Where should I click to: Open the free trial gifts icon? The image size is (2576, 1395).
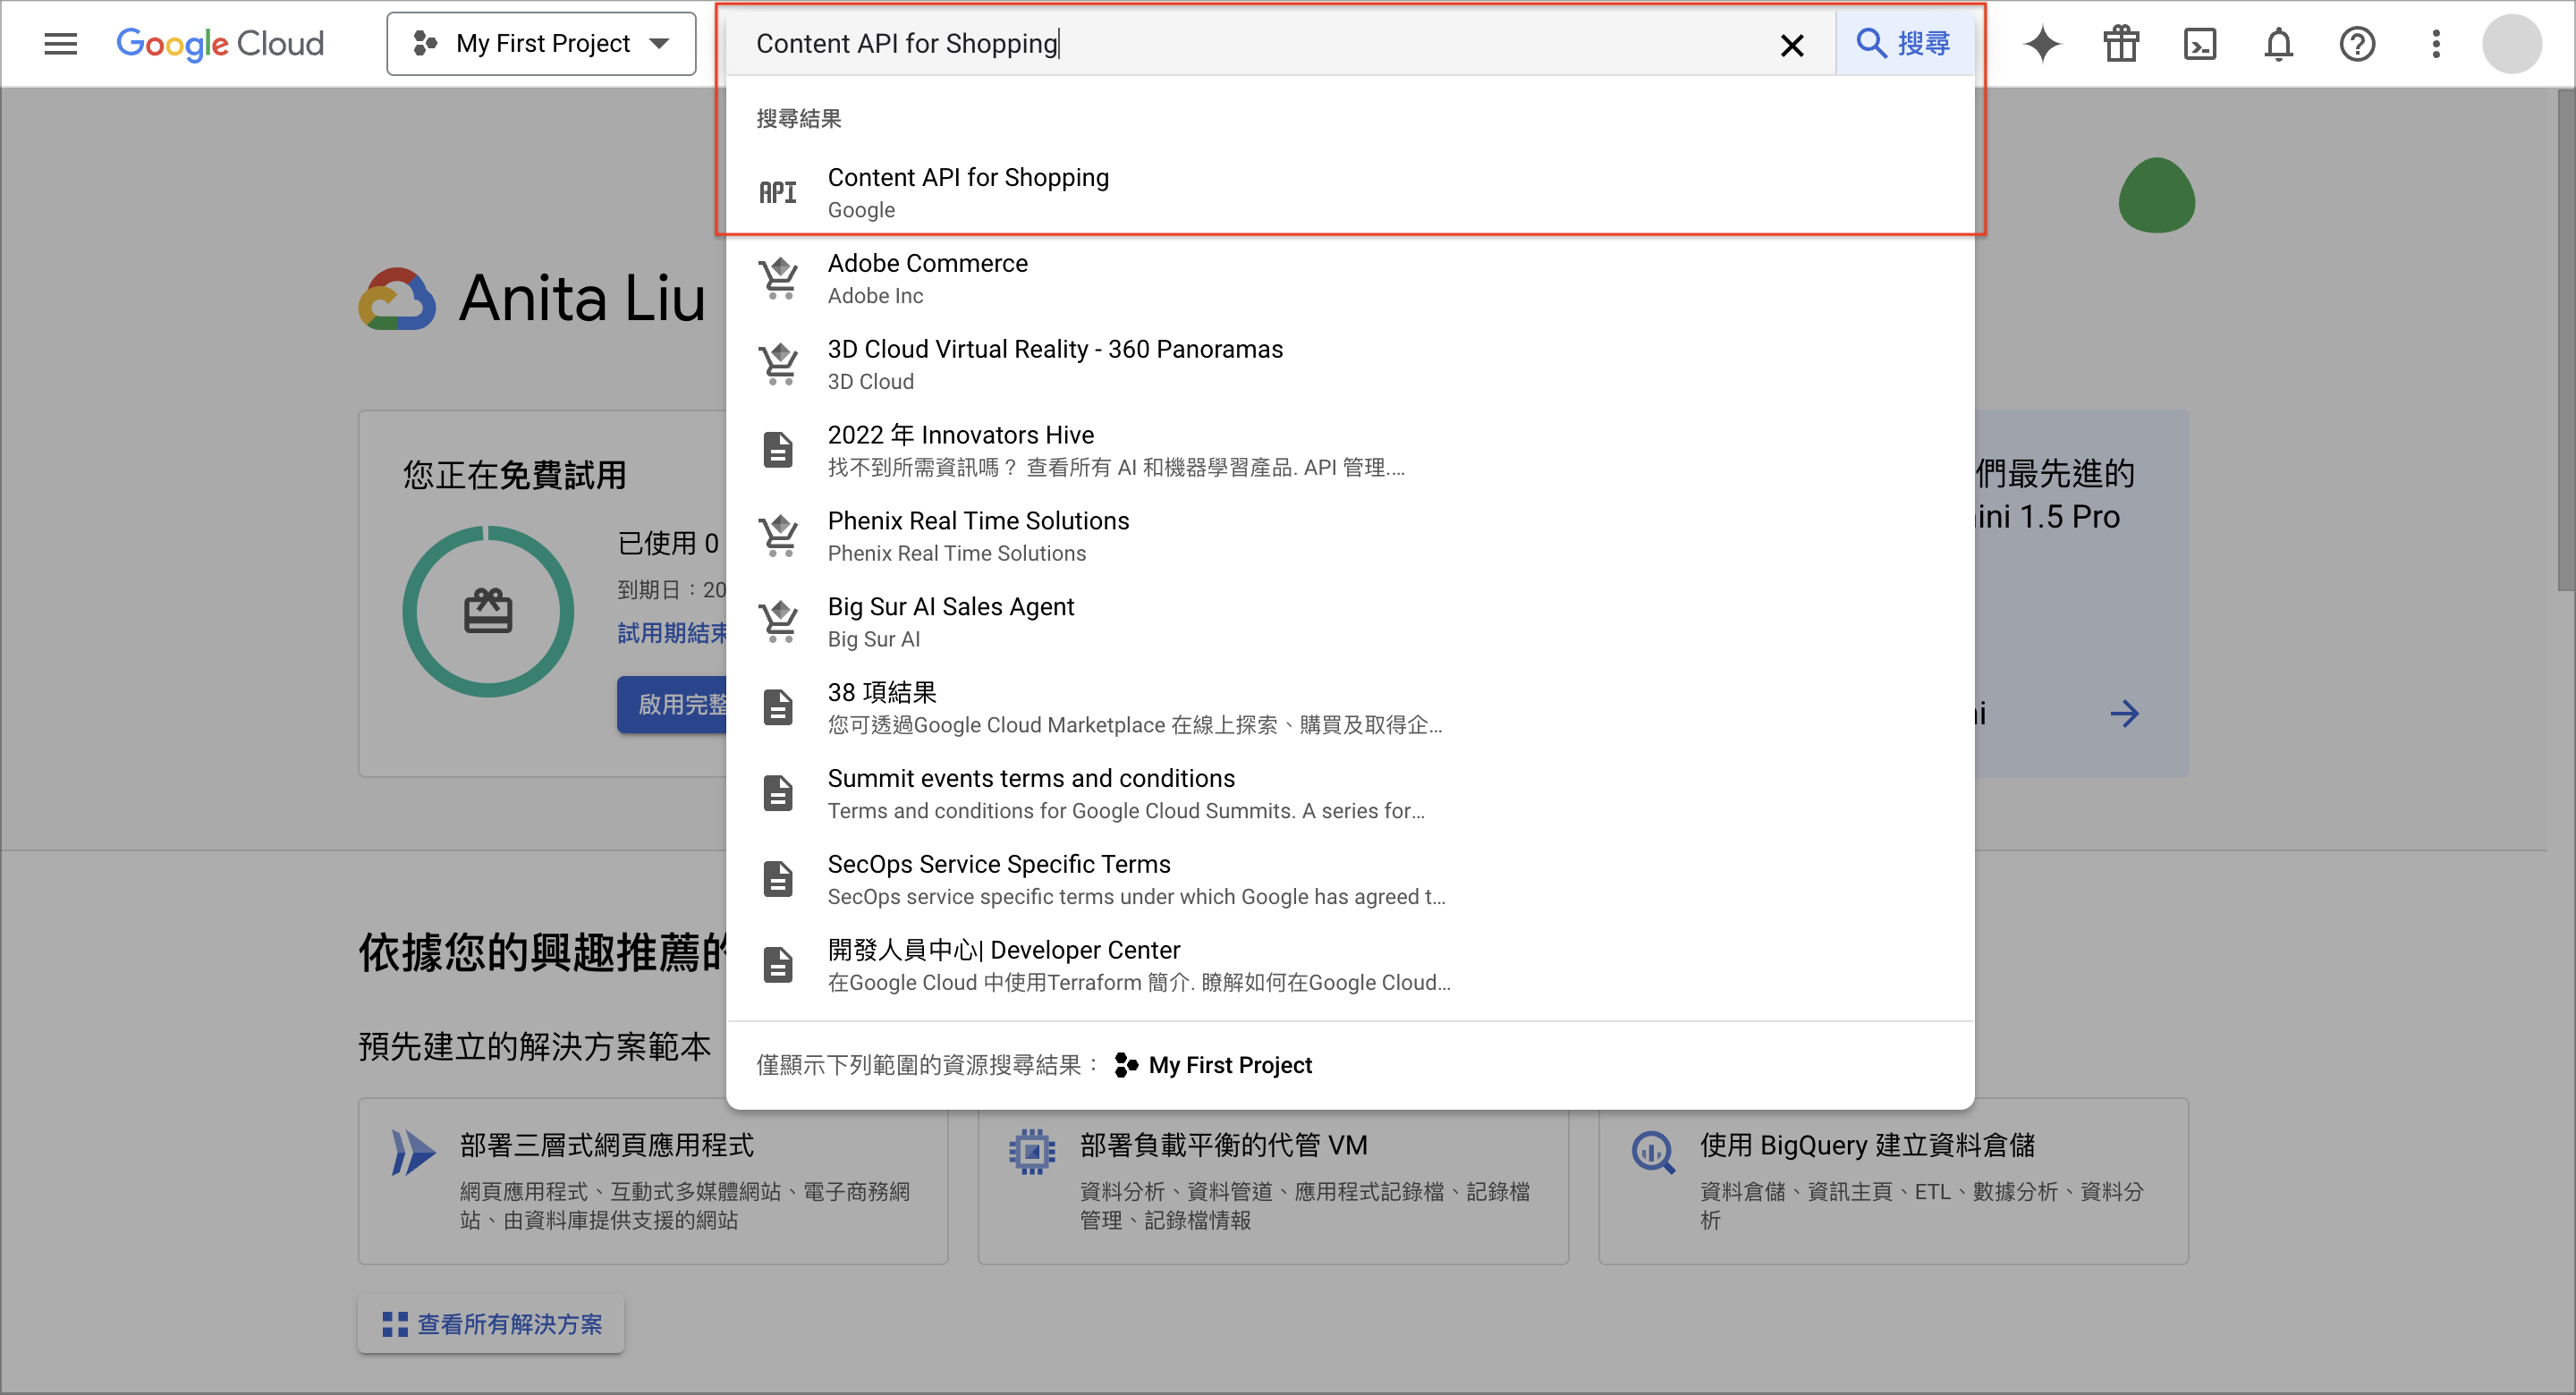[x=2120, y=43]
